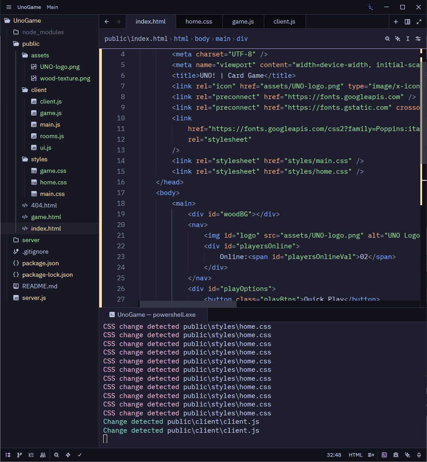Open the collaboration panel people icon

pos(43,455)
